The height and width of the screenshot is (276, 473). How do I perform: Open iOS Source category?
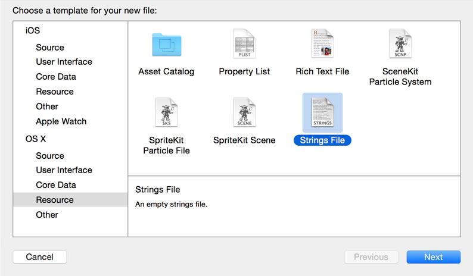click(x=50, y=48)
